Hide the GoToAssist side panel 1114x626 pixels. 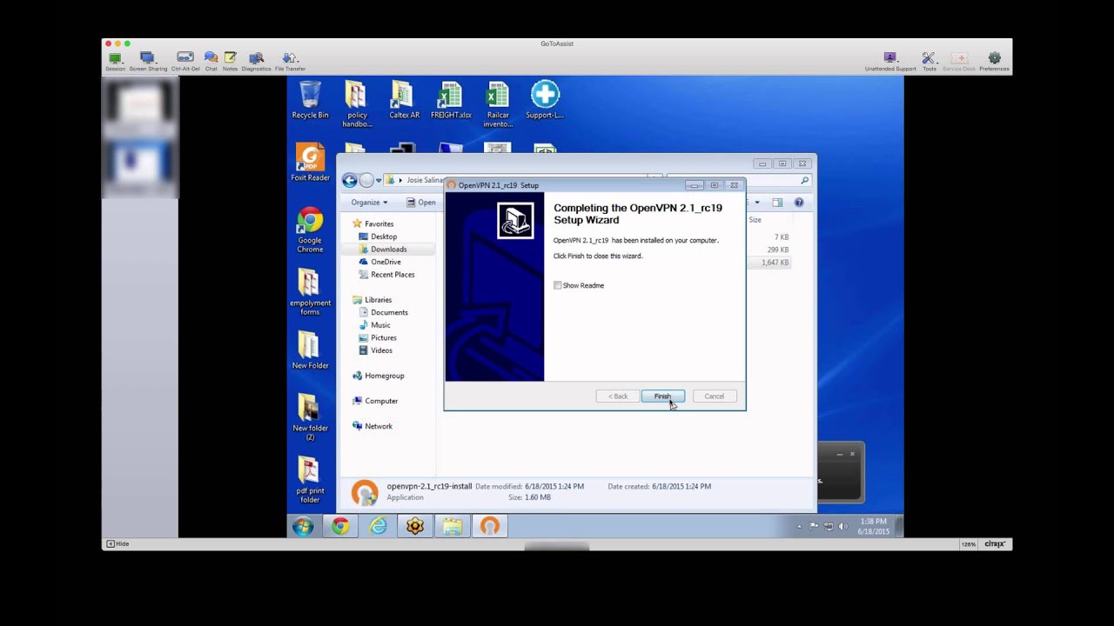(117, 544)
